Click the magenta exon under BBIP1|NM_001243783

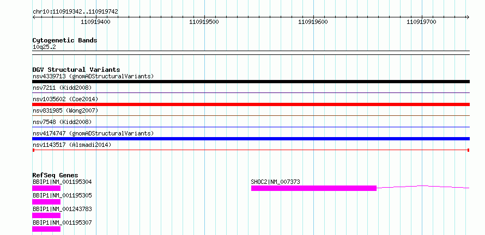coord(46,215)
